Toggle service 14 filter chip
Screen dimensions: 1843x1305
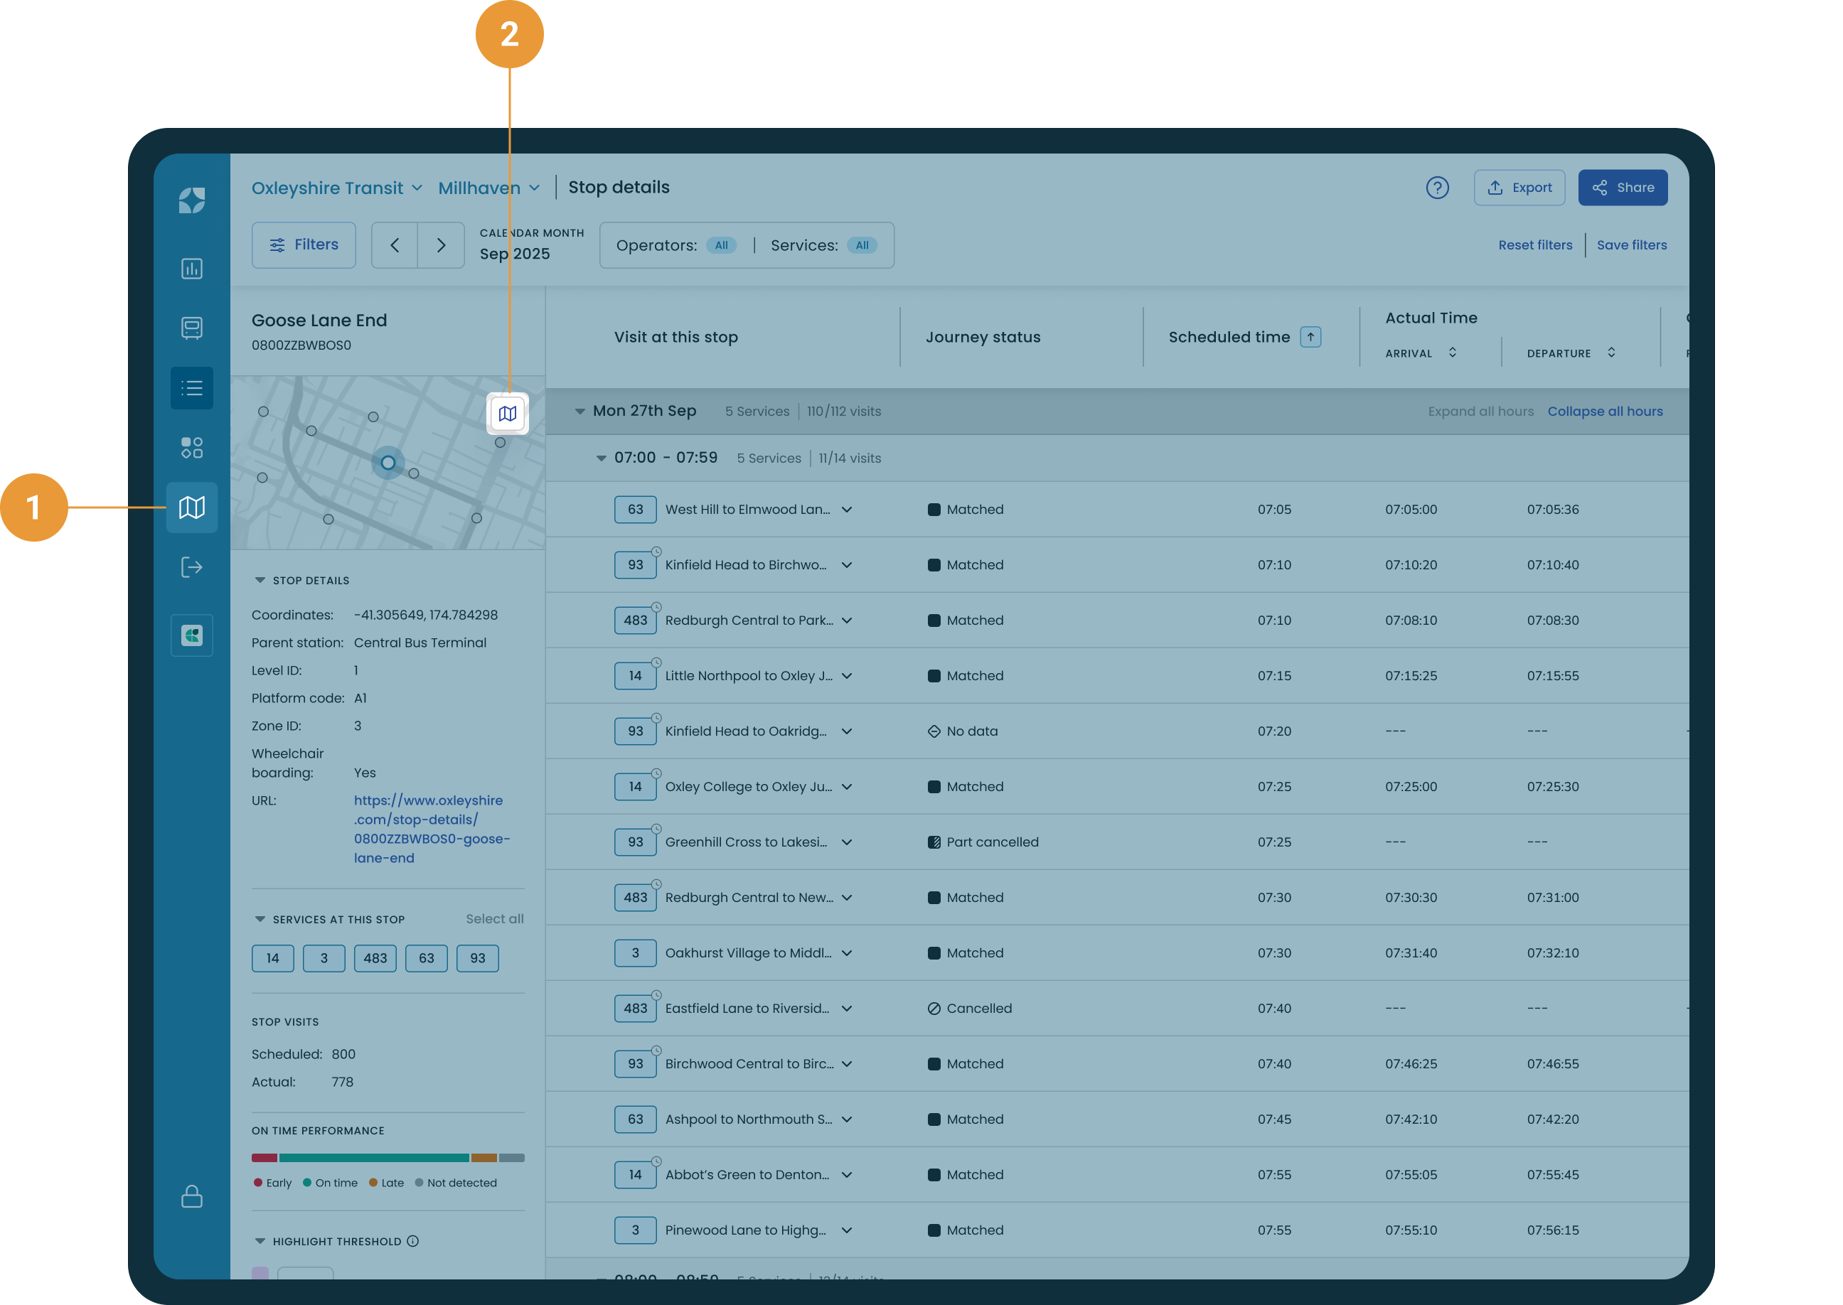tap(272, 958)
